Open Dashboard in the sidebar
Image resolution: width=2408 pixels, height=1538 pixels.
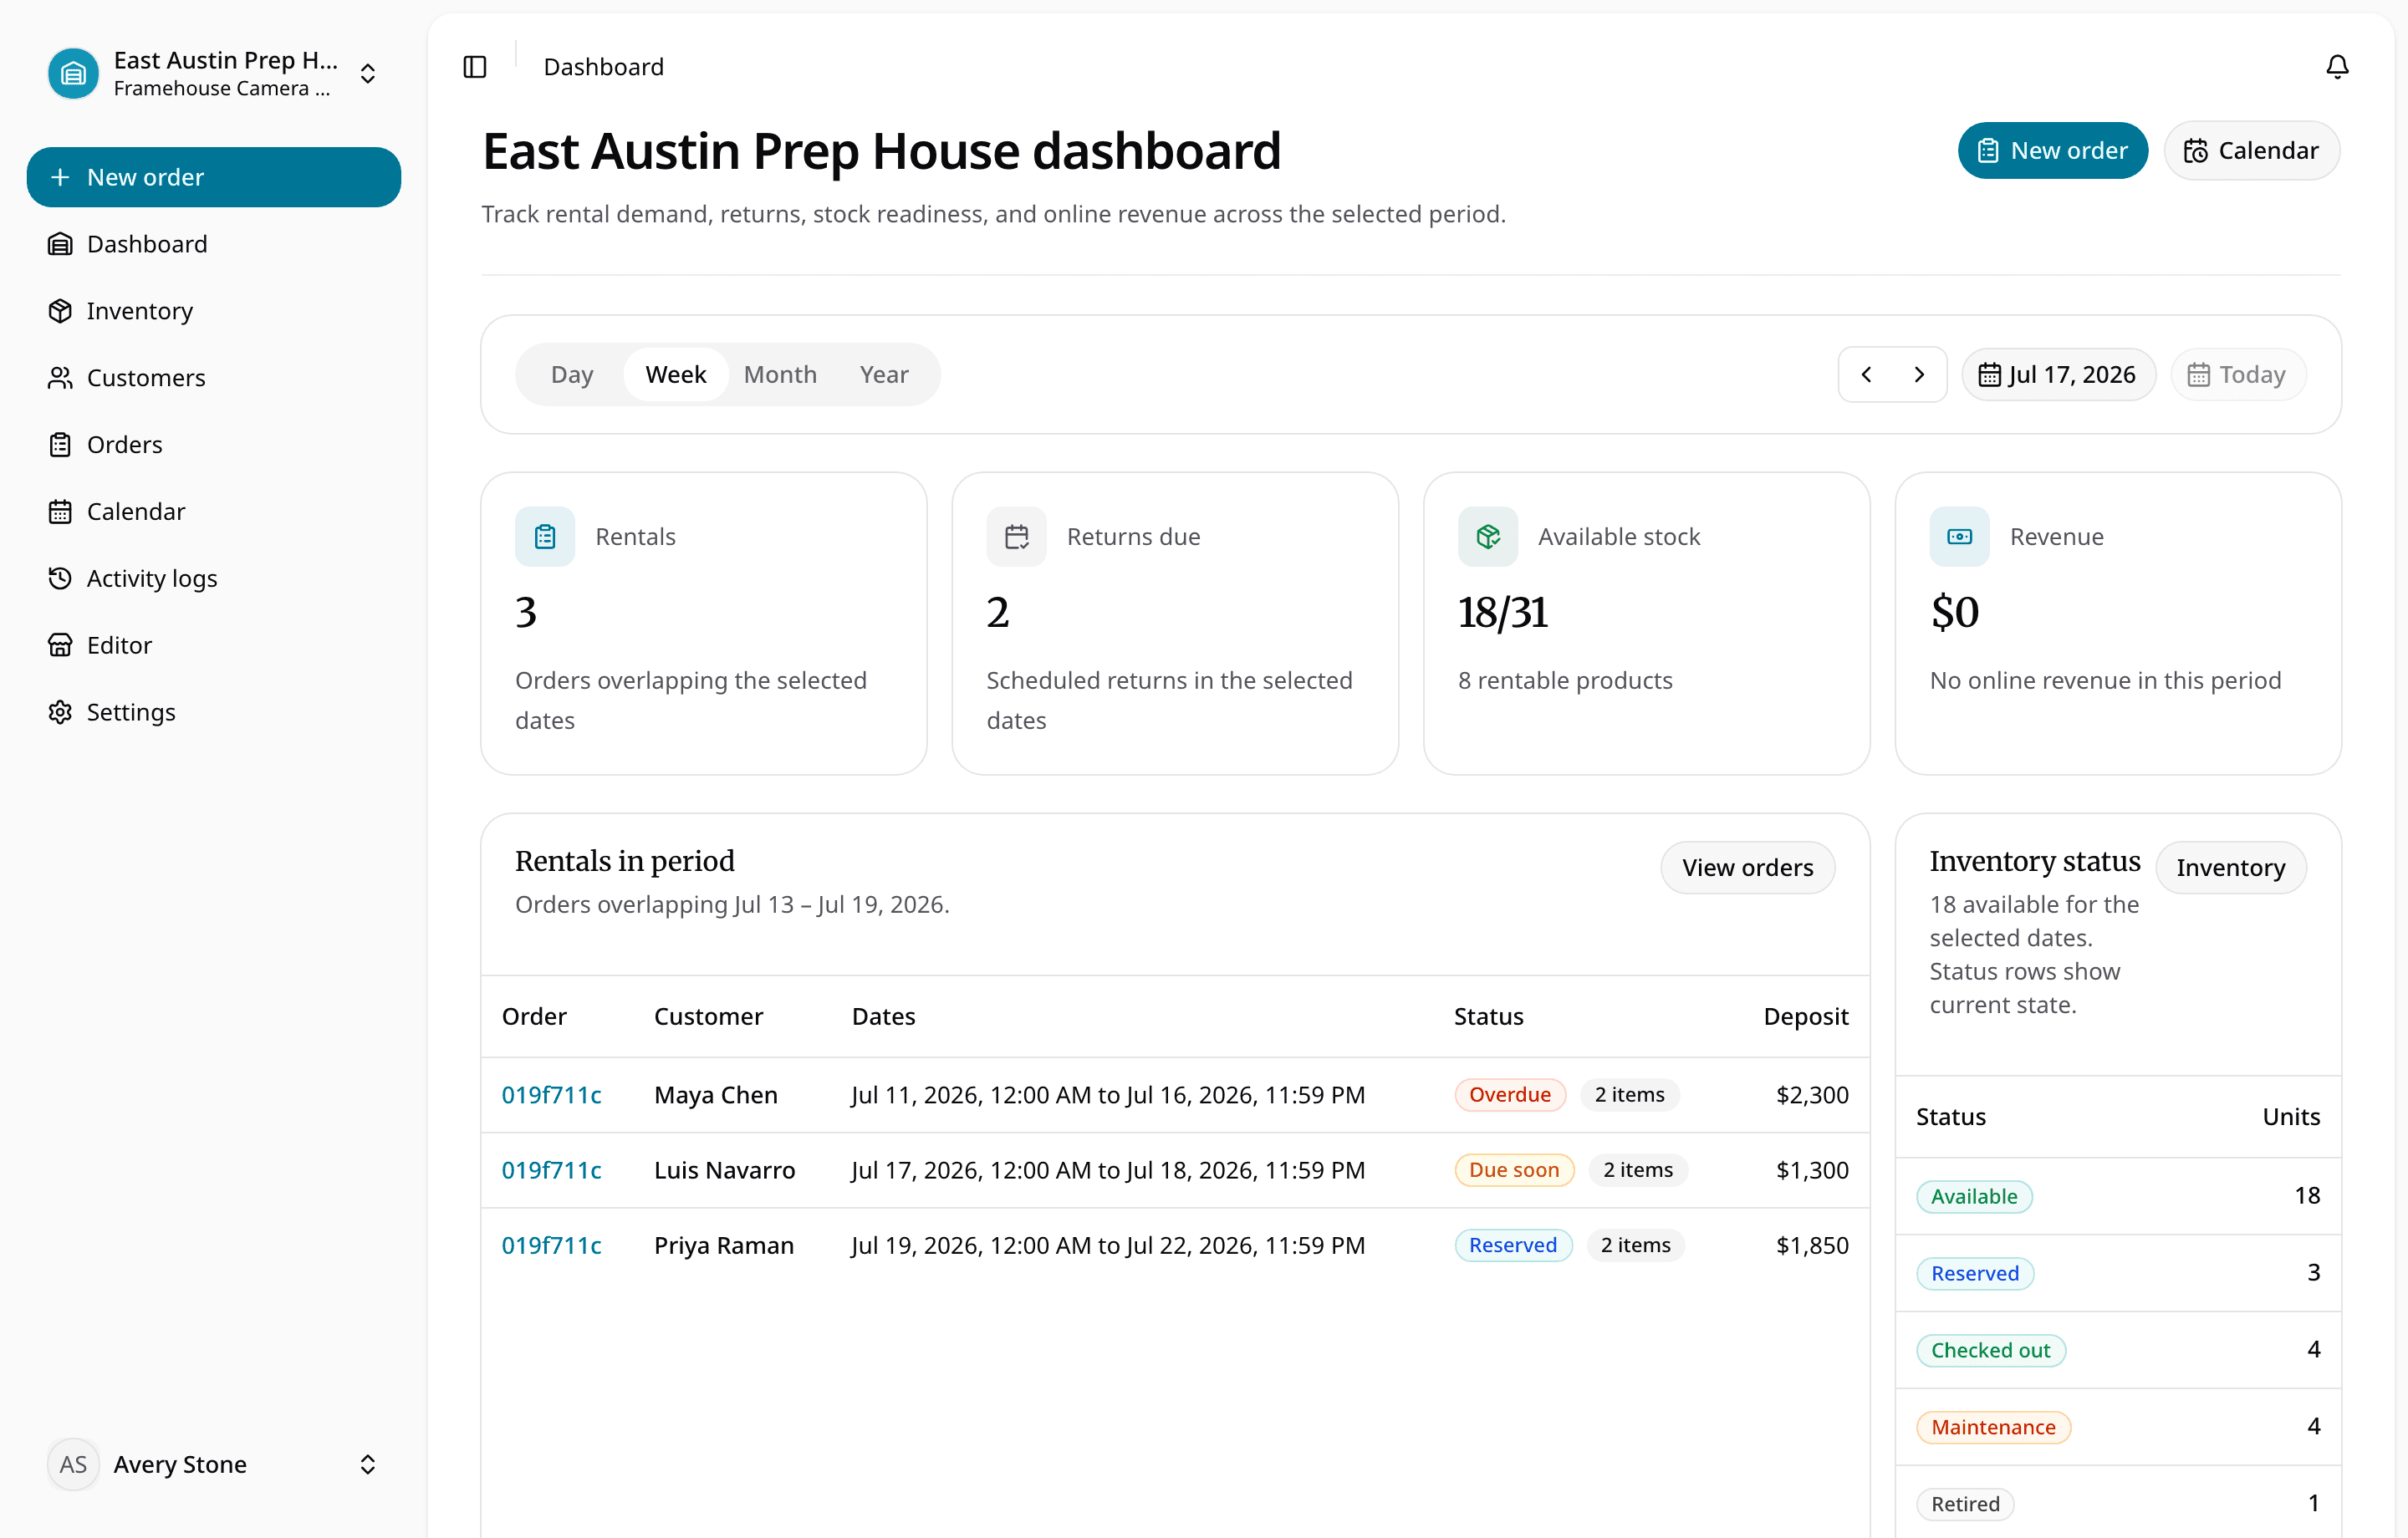214,244
